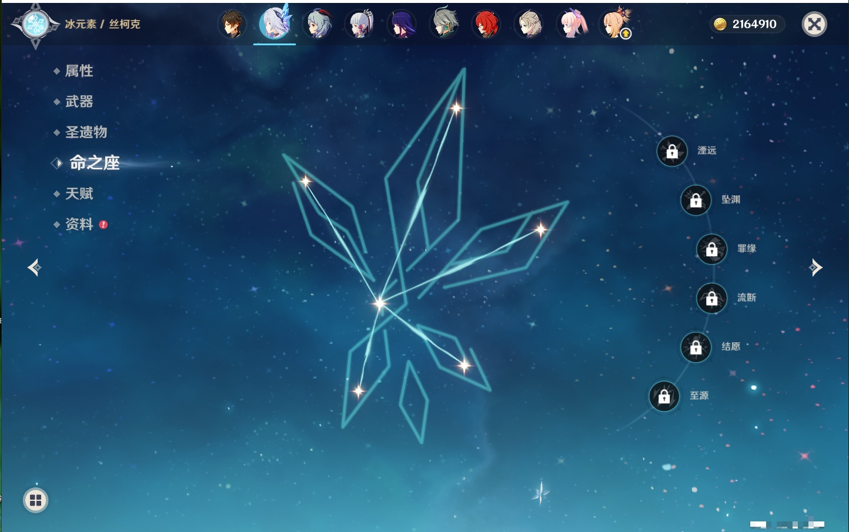Select the silver-haired character portrait with a braid
Screen dimensions: 849x532
pyautogui.click(x=360, y=24)
